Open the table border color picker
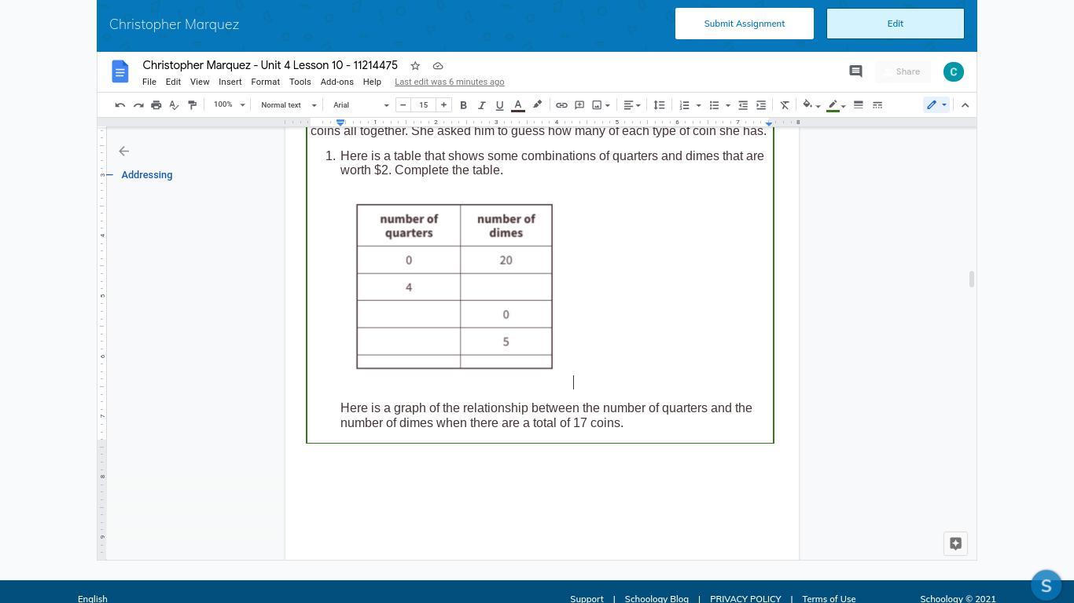Viewport: 1074px width, 603px height. 837,105
